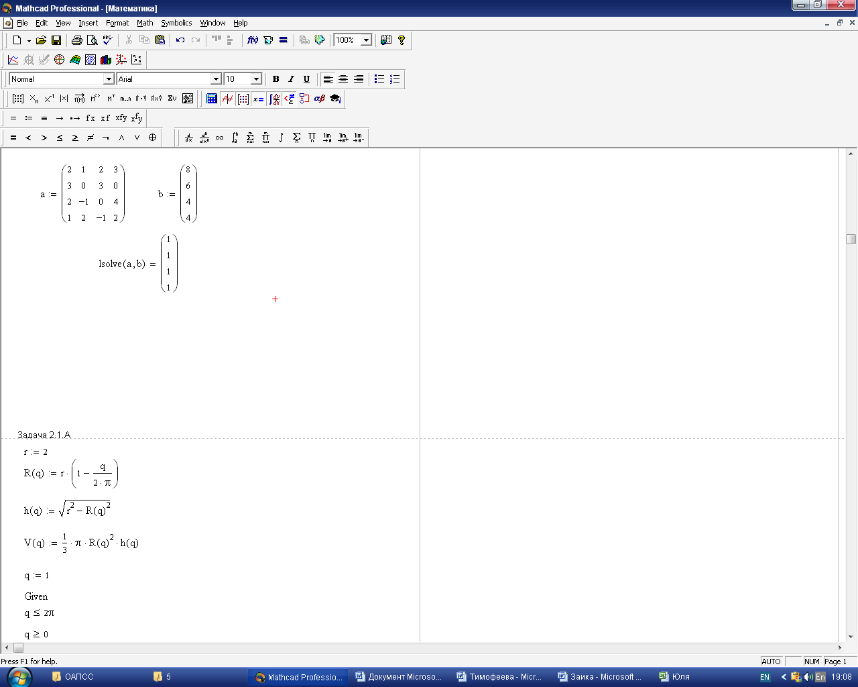The image size is (858, 687).
Task: Run the ABC spell check
Action: click(x=107, y=40)
